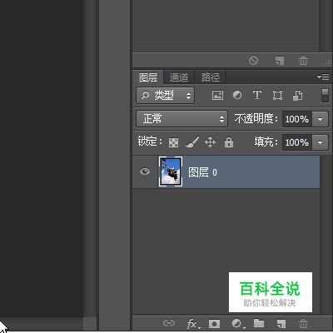This screenshot has height=333, width=333.
Task: Lock image pixels with brush icon
Action: point(192,142)
